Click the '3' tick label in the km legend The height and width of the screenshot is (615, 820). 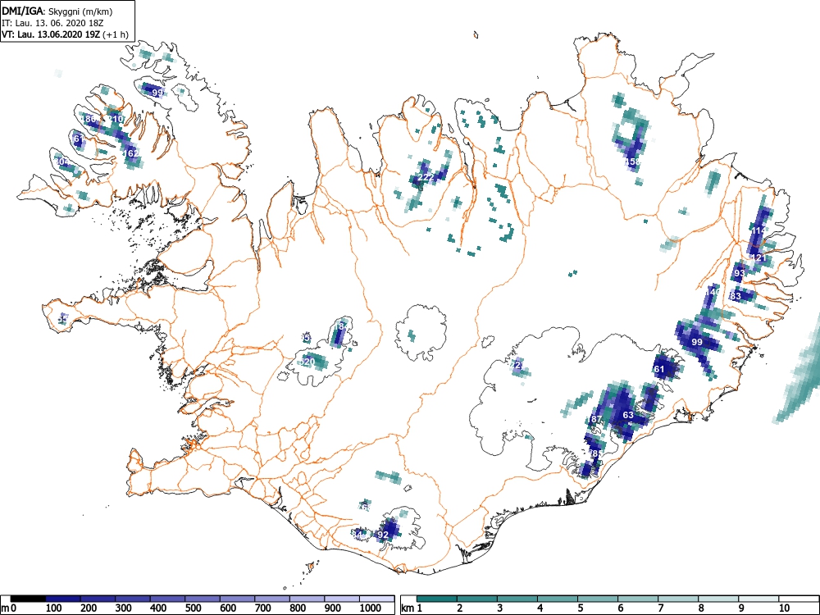[x=500, y=608]
